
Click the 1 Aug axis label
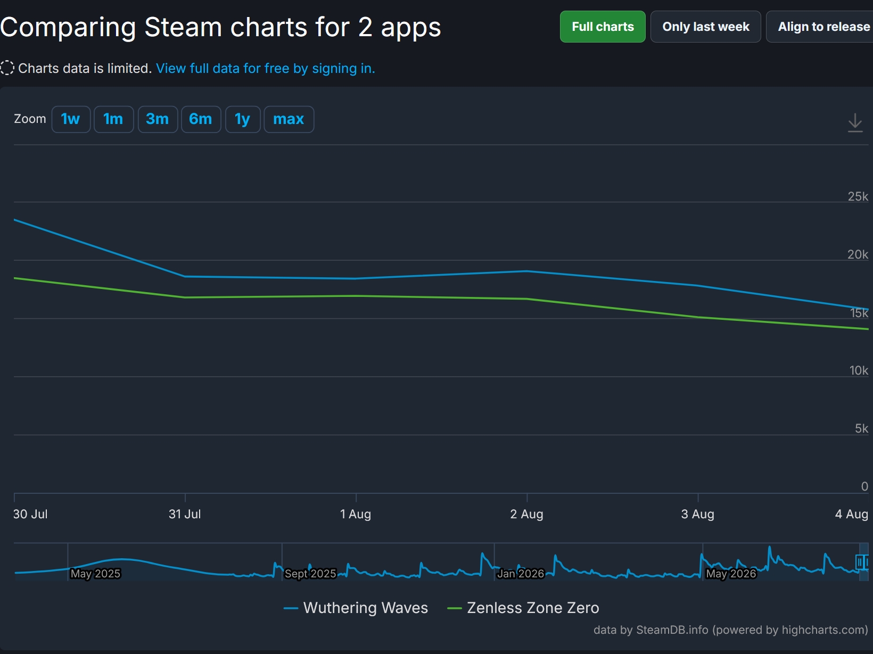[356, 514]
